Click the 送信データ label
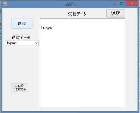Viewport: 140px width, 113px height. [21, 37]
